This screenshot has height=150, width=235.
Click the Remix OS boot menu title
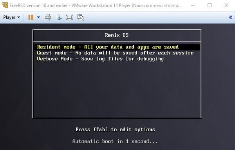(117, 35)
